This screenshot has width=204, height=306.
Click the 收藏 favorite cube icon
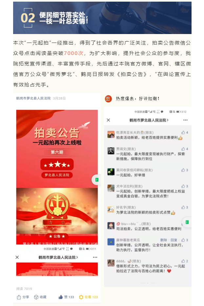tap(36, 297)
